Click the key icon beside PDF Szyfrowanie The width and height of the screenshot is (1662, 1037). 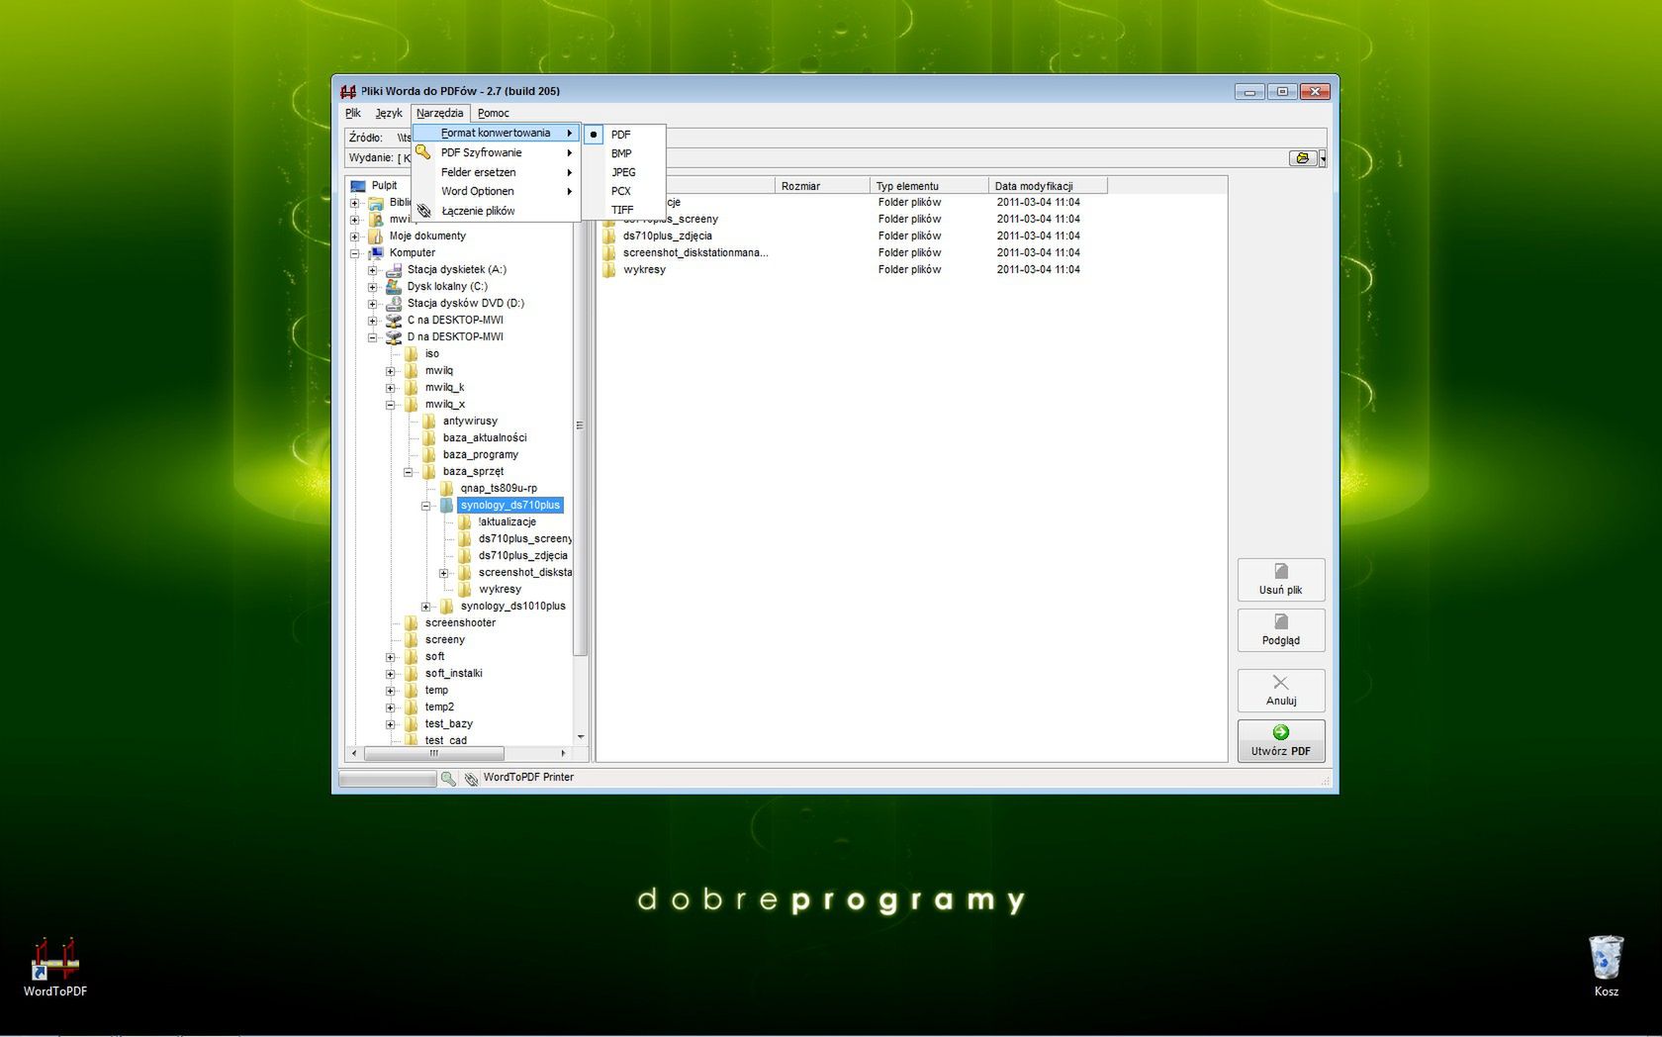click(x=423, y=151)
